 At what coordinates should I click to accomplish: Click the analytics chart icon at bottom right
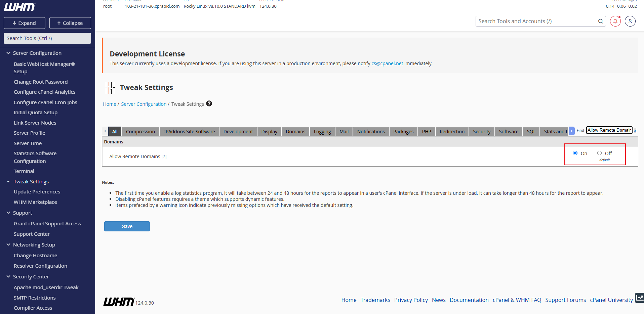tap(639, 298)
